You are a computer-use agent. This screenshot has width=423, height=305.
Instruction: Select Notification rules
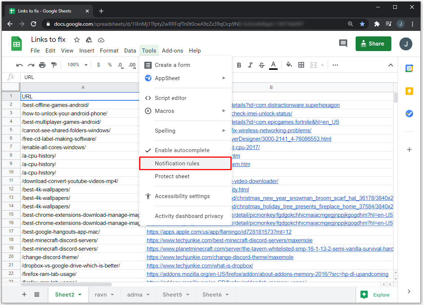[x=186, y=164]
